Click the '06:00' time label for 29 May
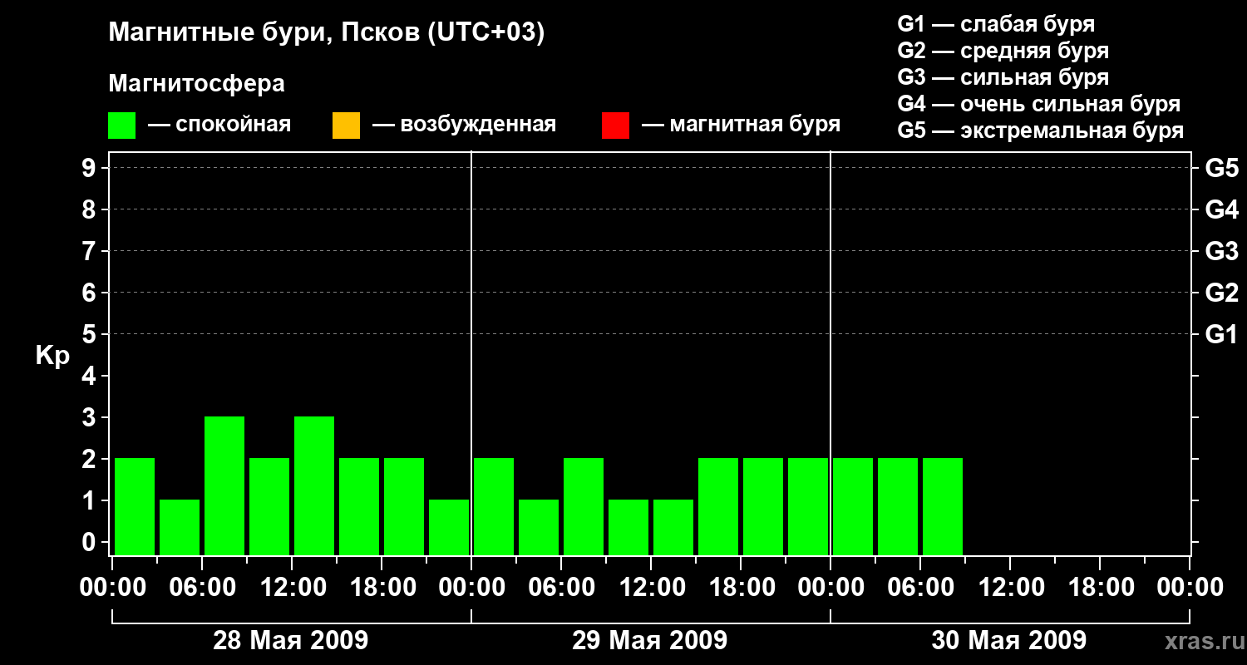 click(561, 588)
